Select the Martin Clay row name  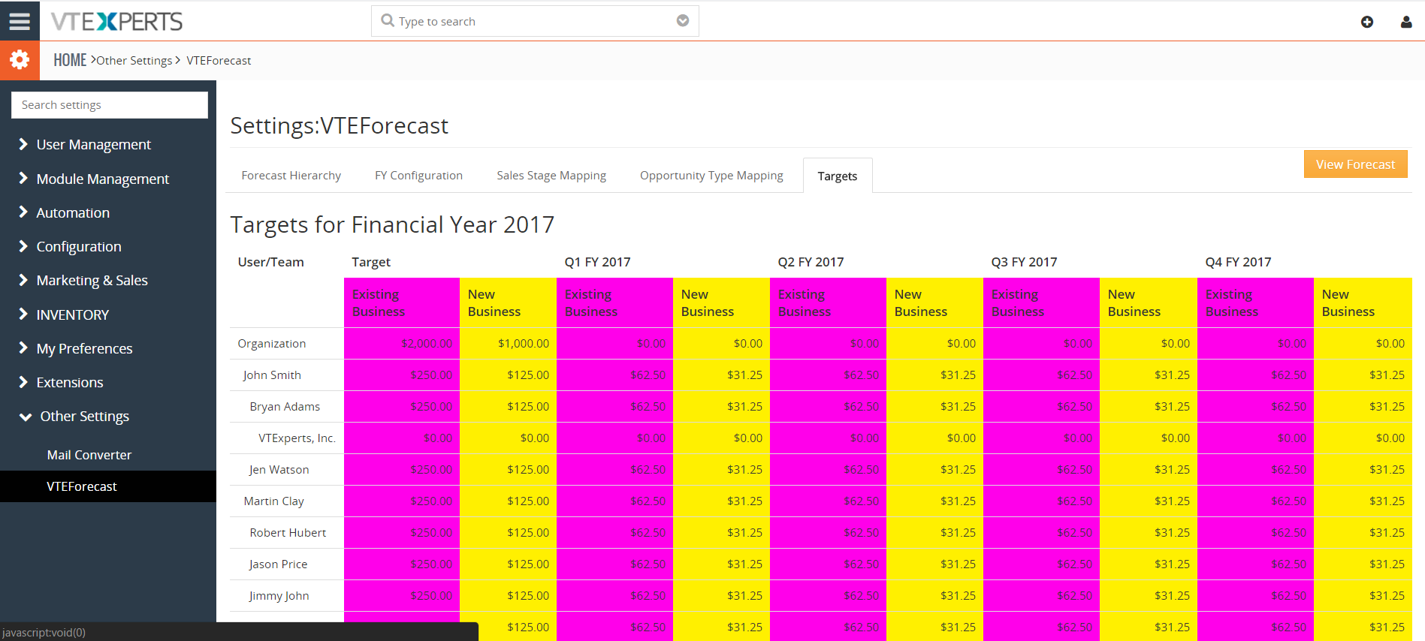[x=273, y=501]
